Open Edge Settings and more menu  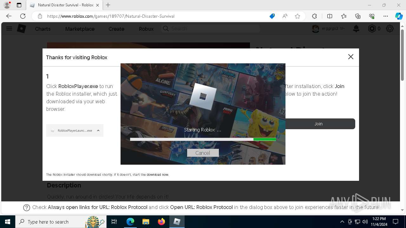click(386, 16)
